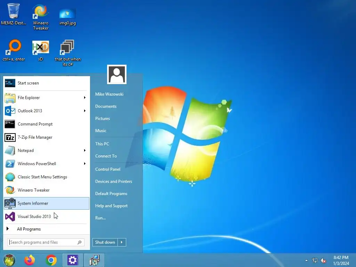Viewport: 356px width, 267px height.
Task: Expand the All Programs arrow
Action: 8,229
